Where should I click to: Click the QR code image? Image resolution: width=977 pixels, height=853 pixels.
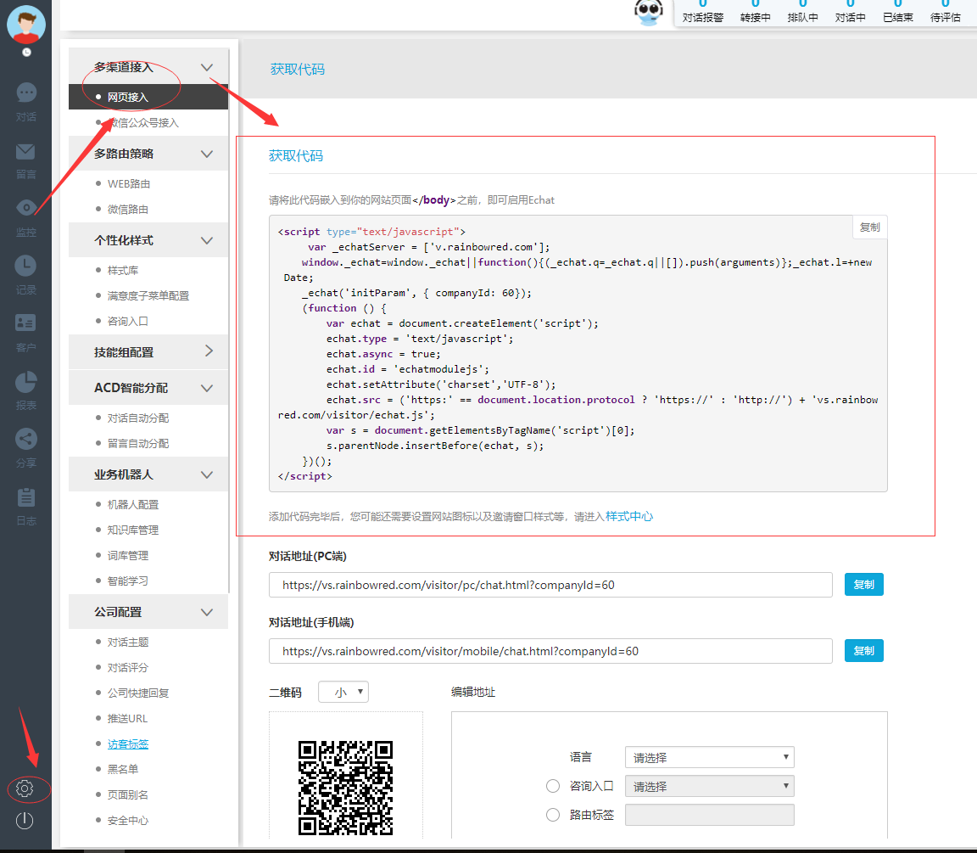346,788
